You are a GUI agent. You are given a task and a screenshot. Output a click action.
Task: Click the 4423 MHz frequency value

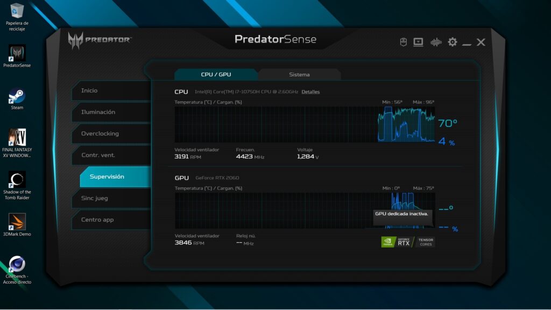[x=250, y=157]
